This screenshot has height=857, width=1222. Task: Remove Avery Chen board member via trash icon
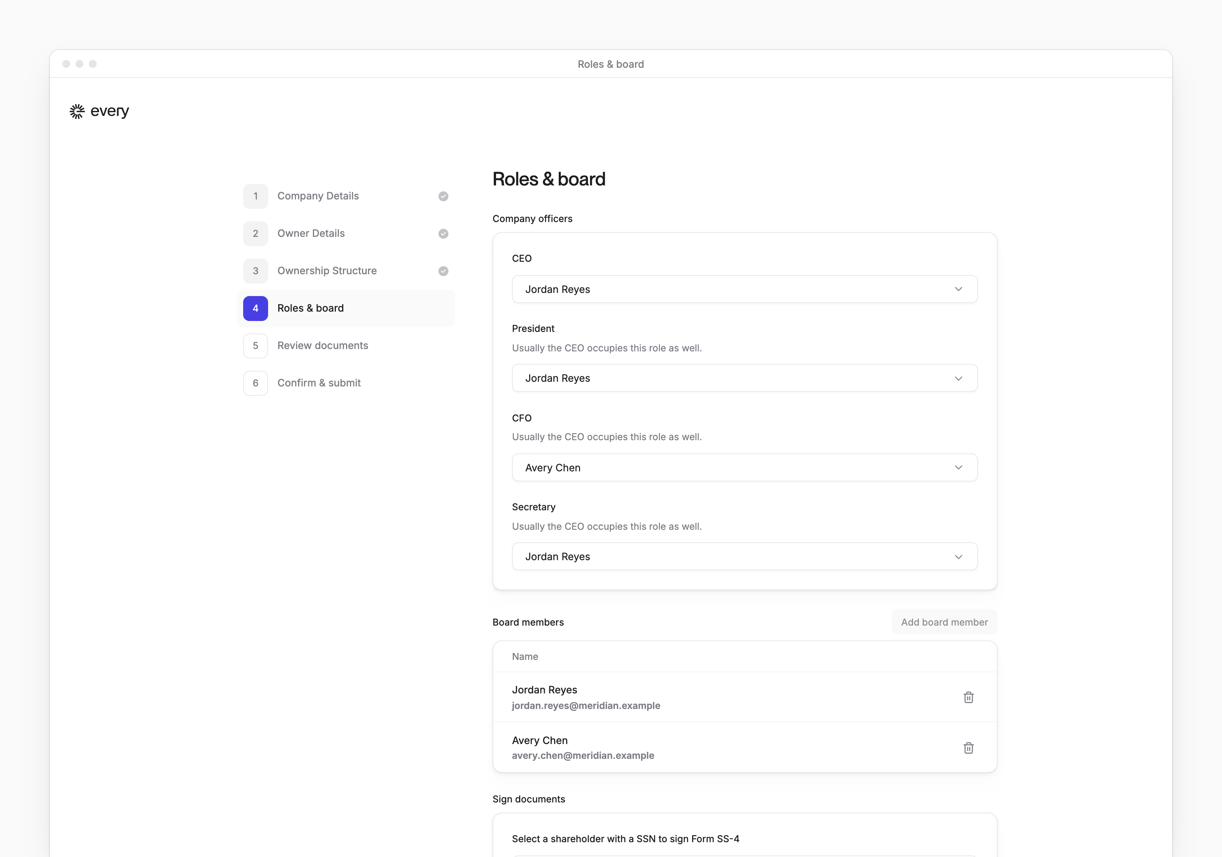pyautogui.click(x=968, y=748)
